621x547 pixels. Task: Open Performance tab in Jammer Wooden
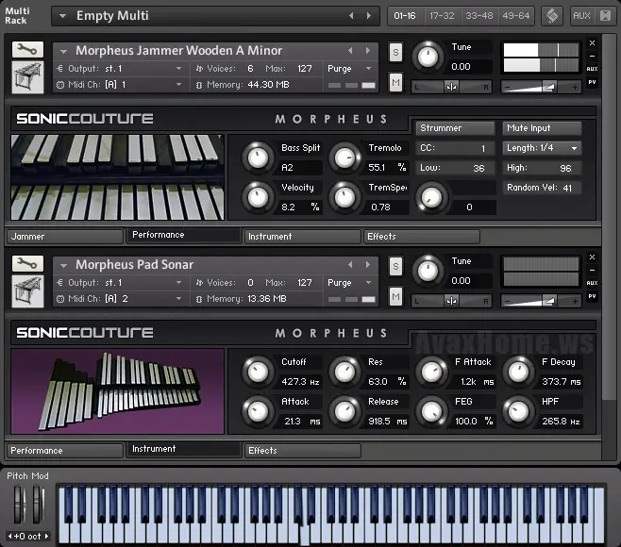183,235
